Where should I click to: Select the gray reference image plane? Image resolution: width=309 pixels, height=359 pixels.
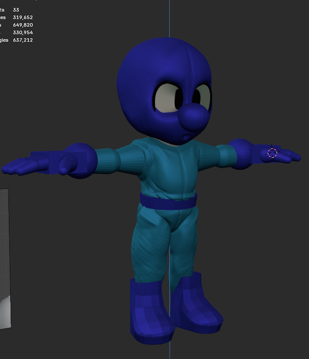pyautogui.click(x=4, y=258)
